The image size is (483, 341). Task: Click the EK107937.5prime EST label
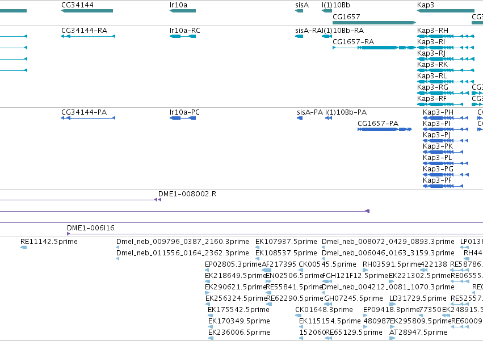(x=286, y=242)
